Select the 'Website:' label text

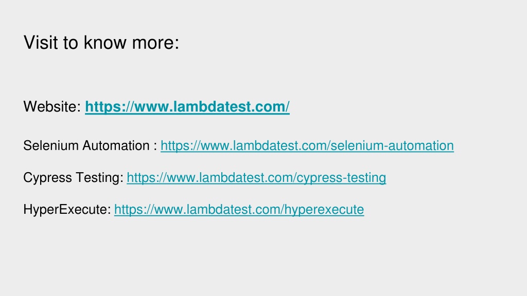(52, 107)
